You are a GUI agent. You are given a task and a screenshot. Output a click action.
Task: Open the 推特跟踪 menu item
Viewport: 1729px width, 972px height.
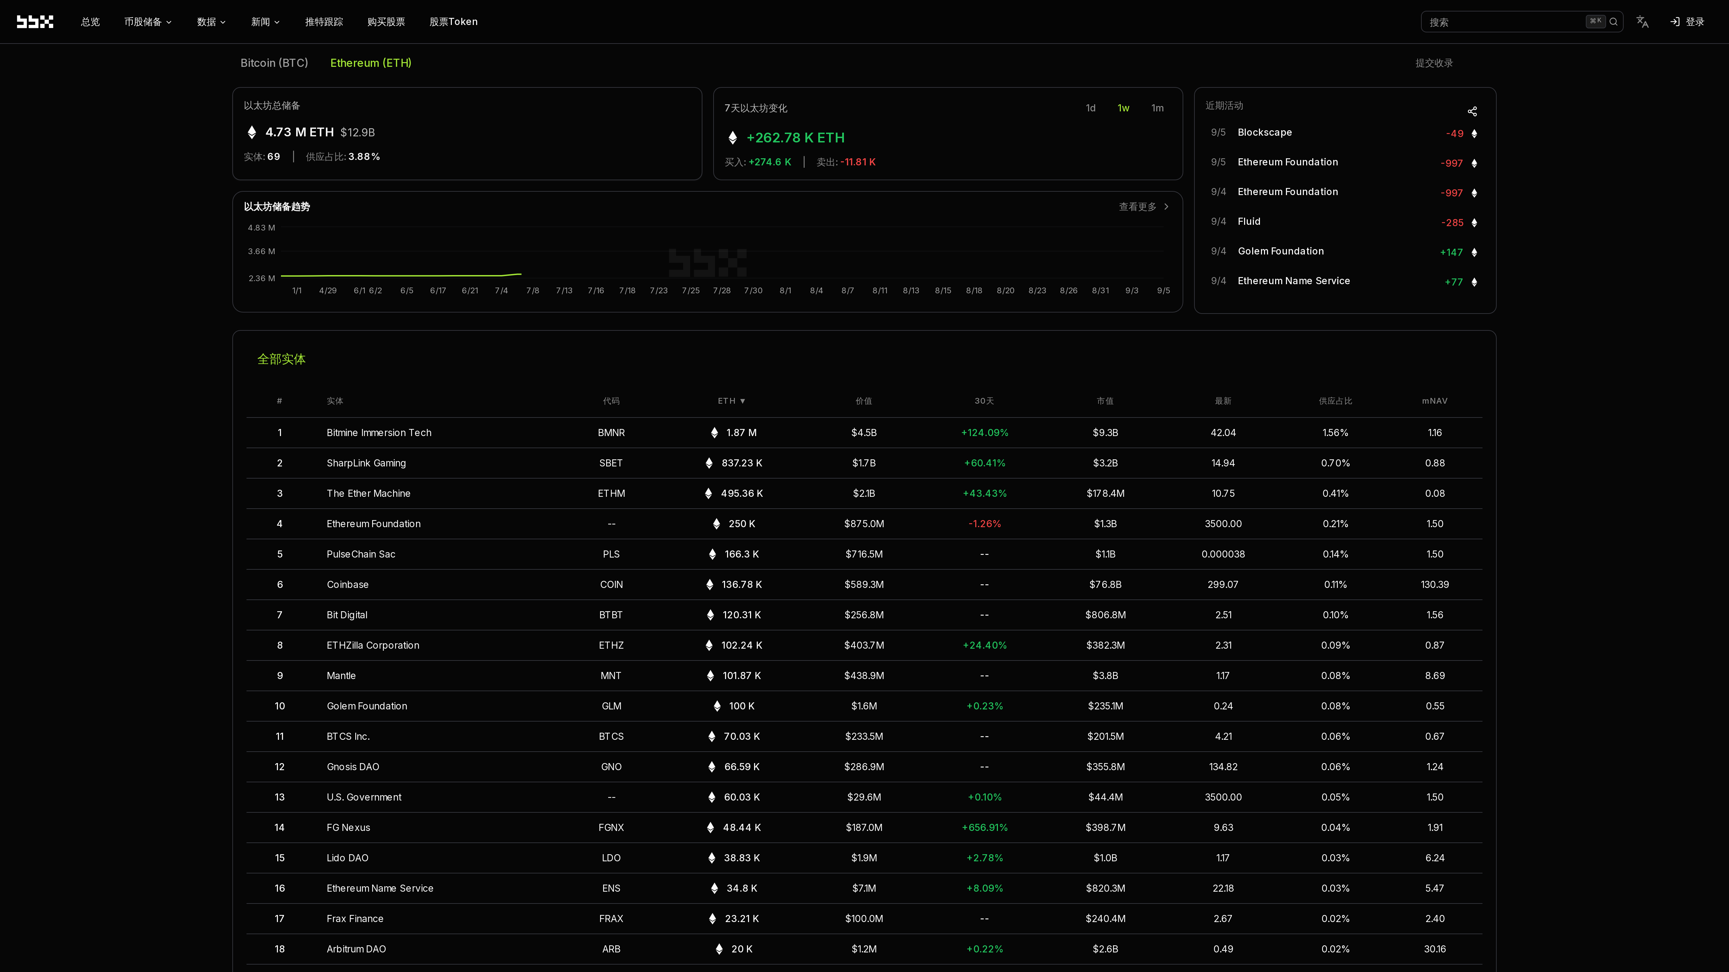click(x=324, y=22)
